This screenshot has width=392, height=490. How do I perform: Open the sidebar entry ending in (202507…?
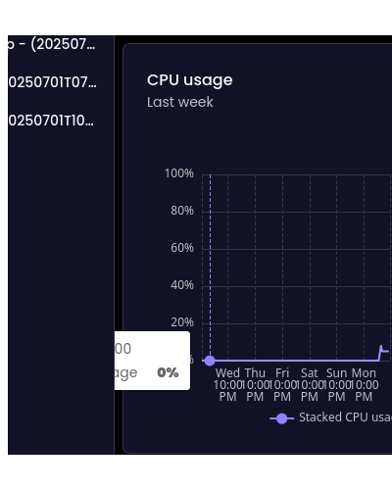[x=52, y=44]
